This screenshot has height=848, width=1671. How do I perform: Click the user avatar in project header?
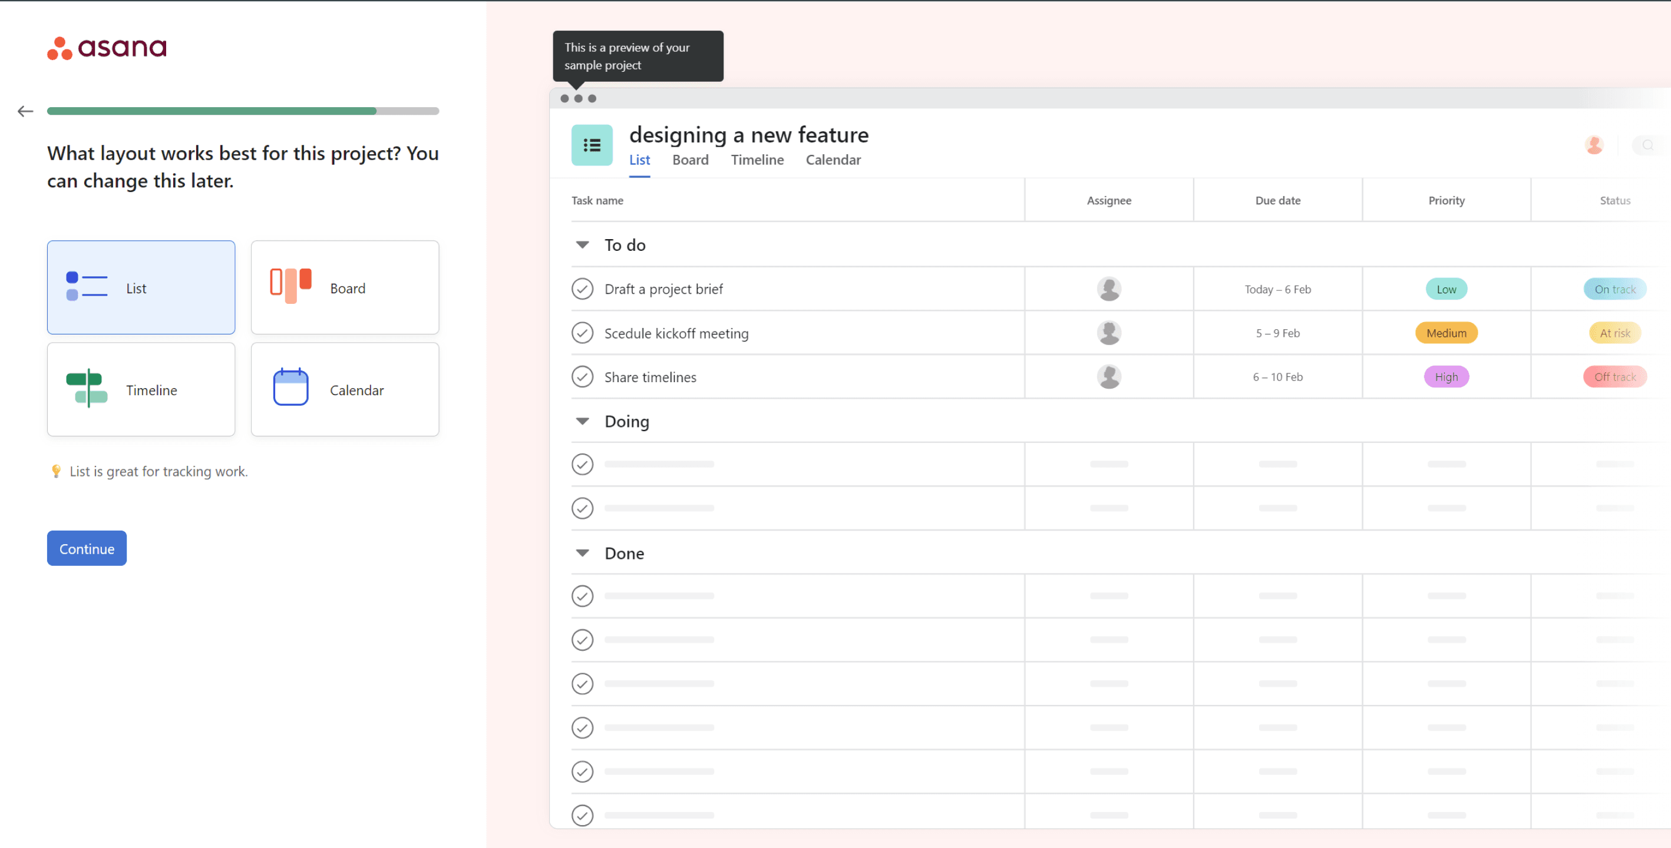1593,145
